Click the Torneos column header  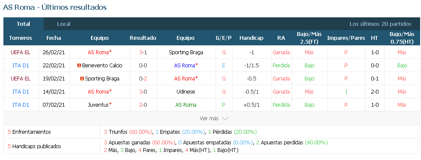(x=20, y=38)
